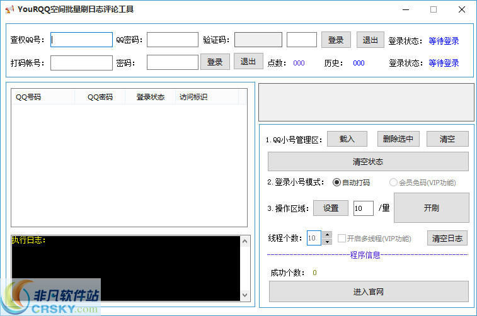The width and height of the screenshot is (477, 316).
Task: Click the 执行日志 down scroll arrow
Action: coord(244,295)
